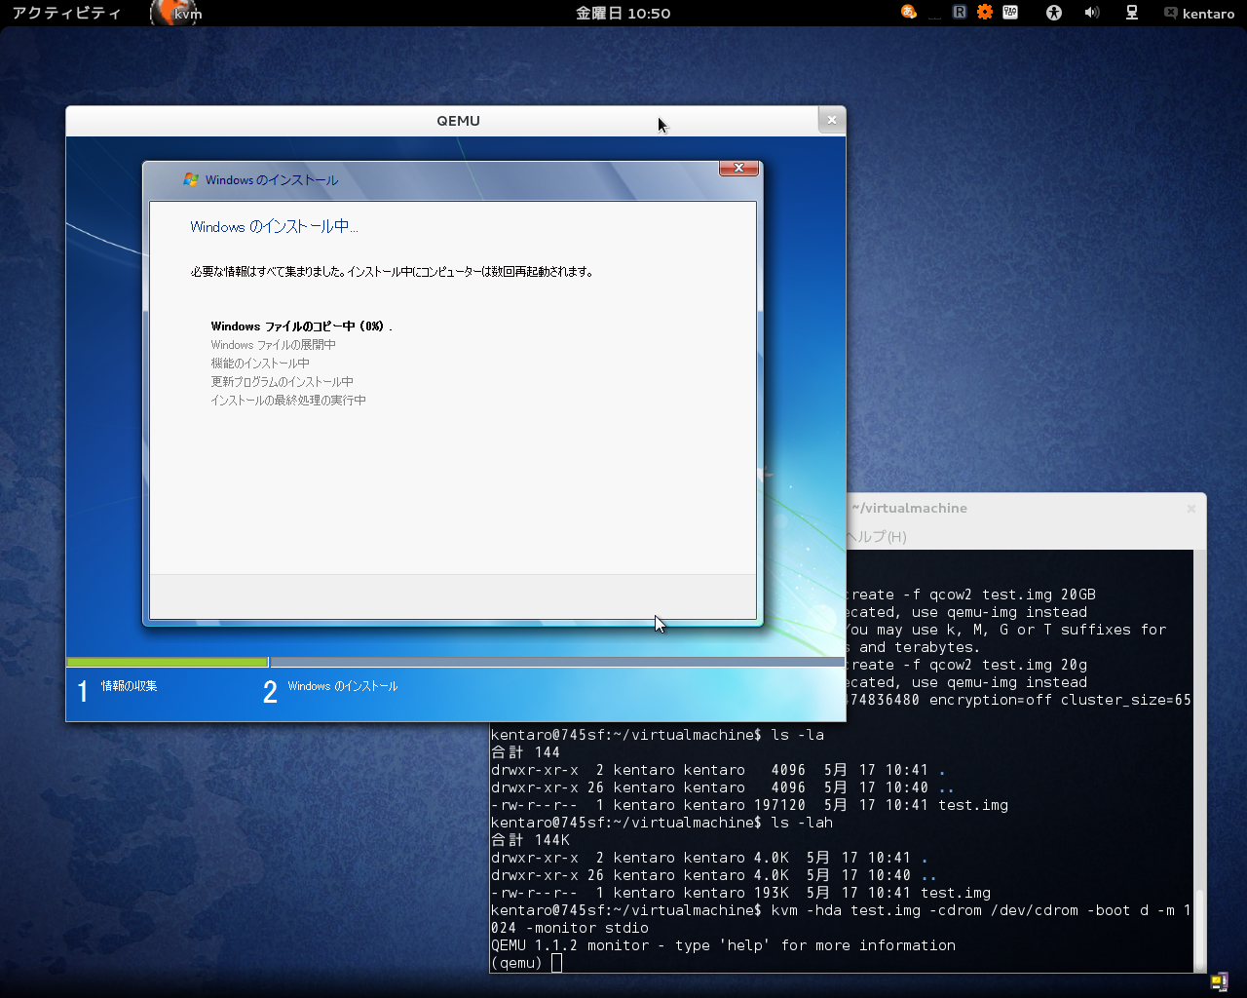The width and height of the screenshot is (1247, 998).
Task: Click the (qemu) prompt cursor in terminal
Action: pos(556,963)
